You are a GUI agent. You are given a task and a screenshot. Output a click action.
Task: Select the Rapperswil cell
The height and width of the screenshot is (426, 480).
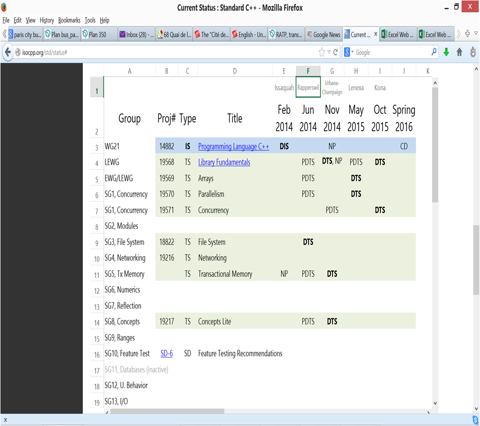pyautogui.click(x=308, y=87)
